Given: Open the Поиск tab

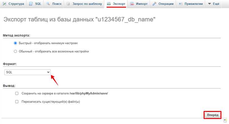Looking at the screenshot, I should (57, 4).
